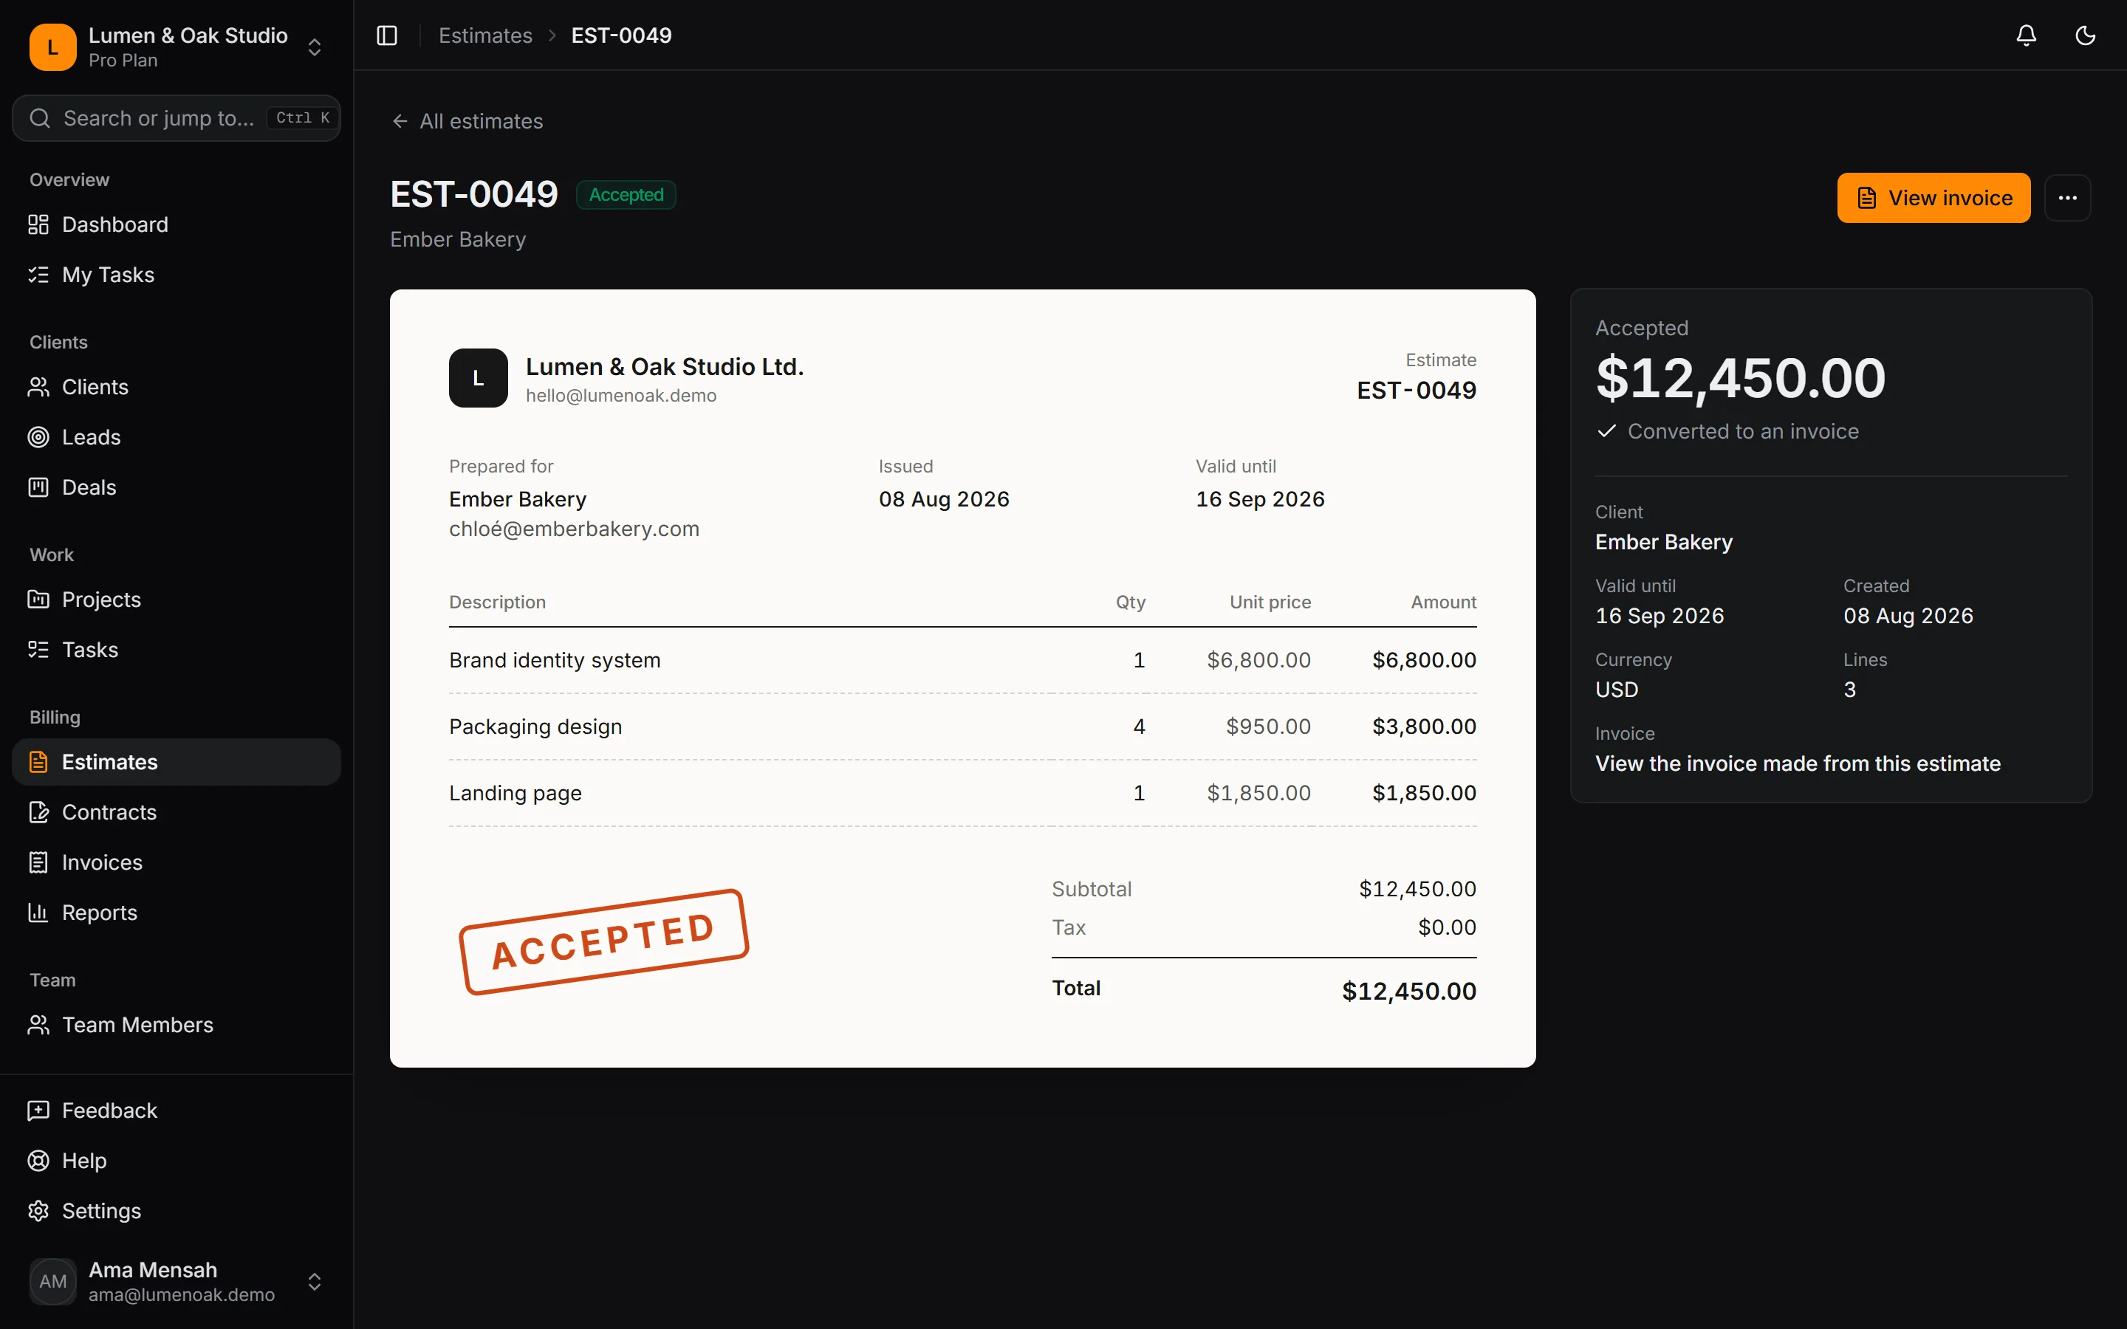The image size is (2127, 1329).
Task: Click the View invoice button
Action: [x=1933, y=198]
